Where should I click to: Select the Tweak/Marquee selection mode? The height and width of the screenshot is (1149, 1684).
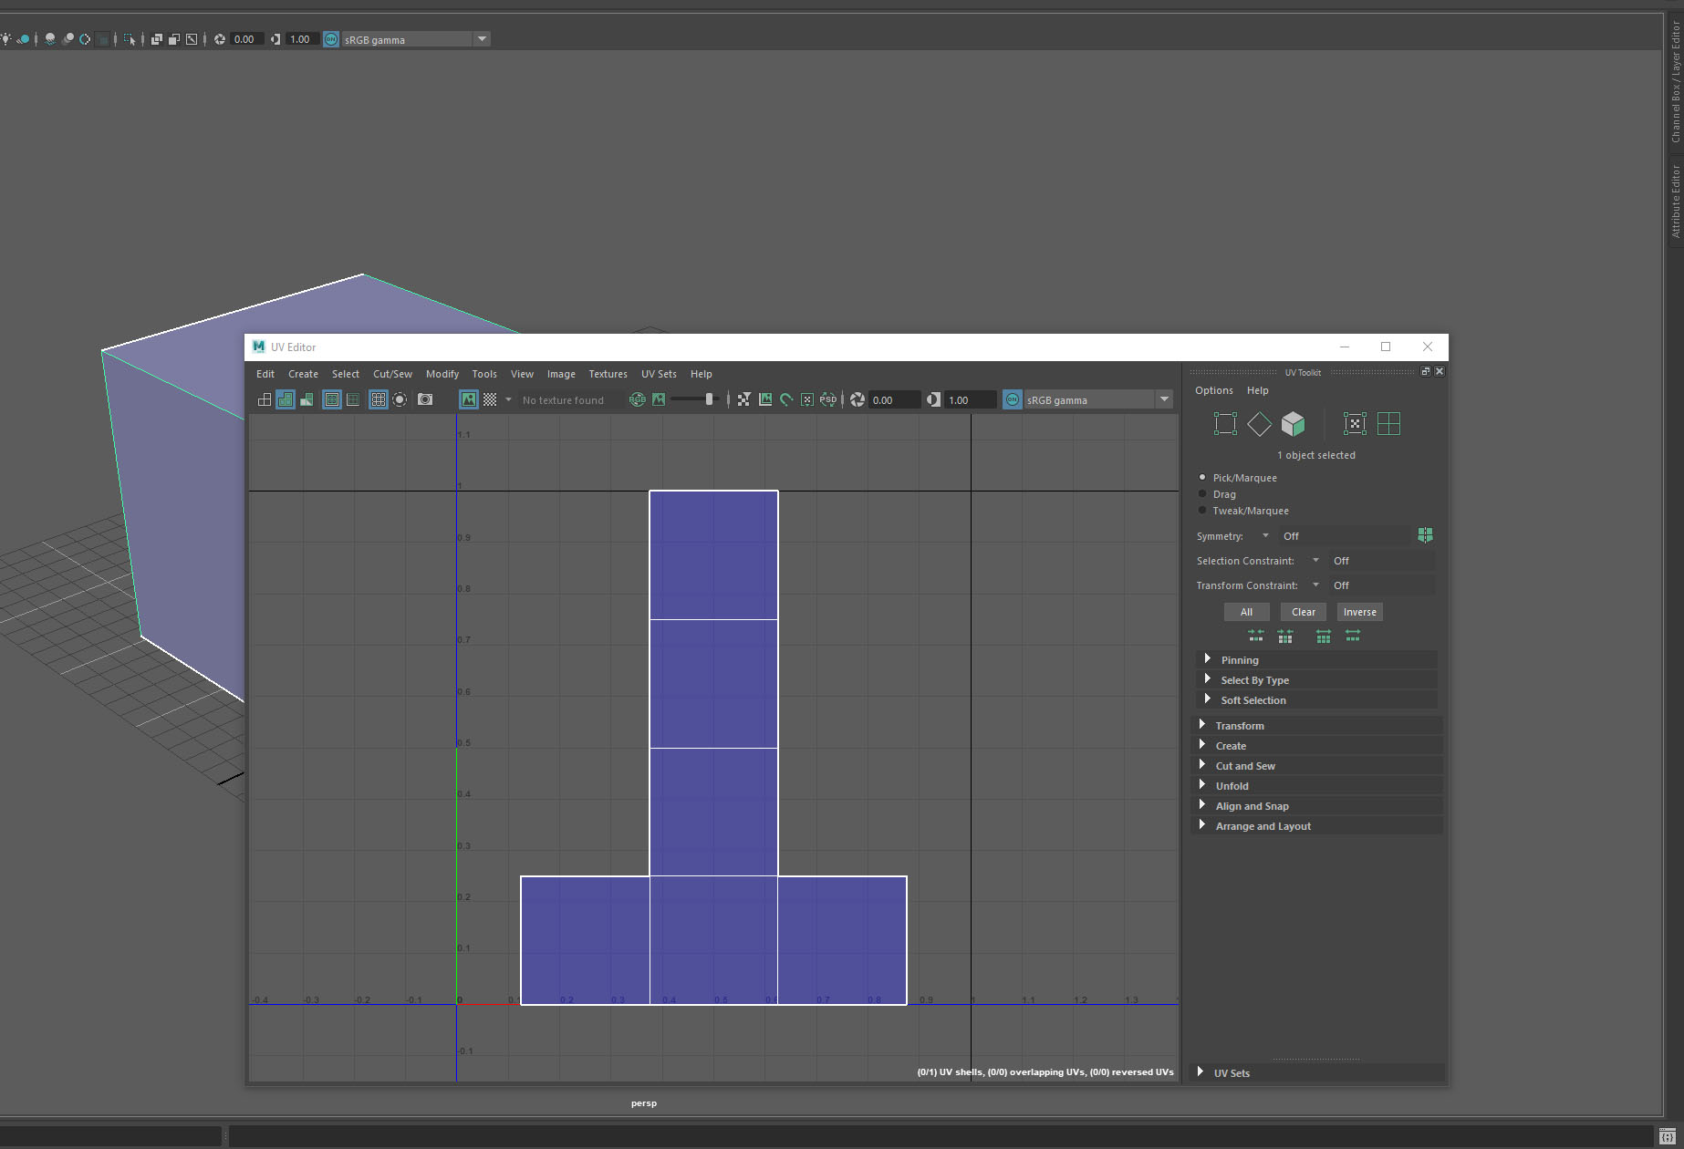1202,510
